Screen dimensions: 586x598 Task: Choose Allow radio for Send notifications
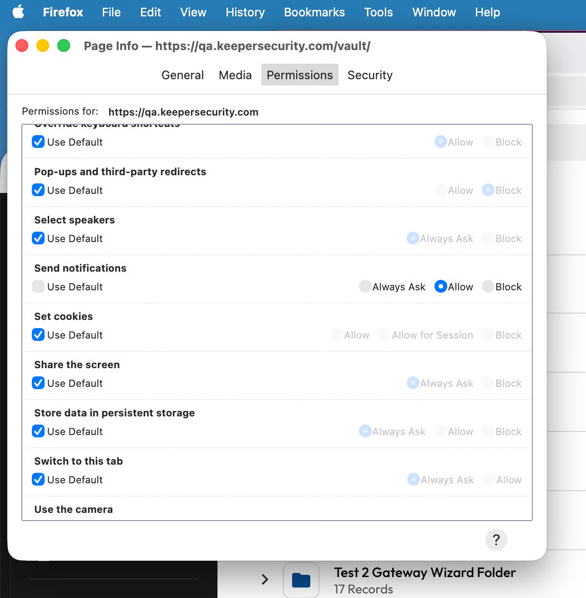pyautogui.click(x=440, y=287)
